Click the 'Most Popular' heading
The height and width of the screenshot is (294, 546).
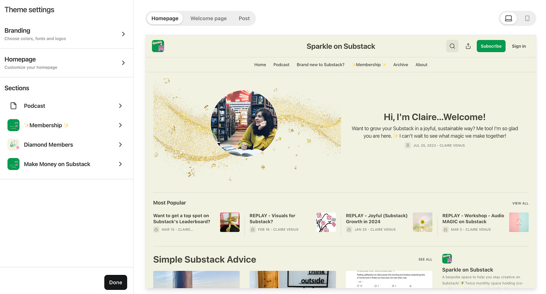(169, 203)
